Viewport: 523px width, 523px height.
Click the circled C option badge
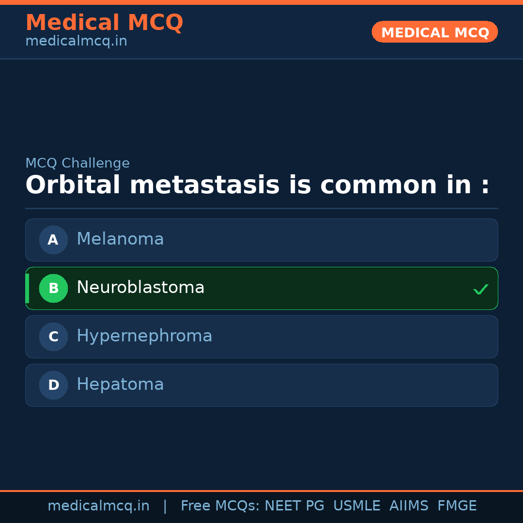click(x=53, y=337)
